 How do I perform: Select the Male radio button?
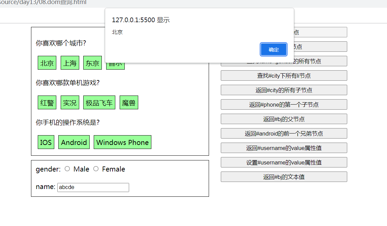point(67,169)
